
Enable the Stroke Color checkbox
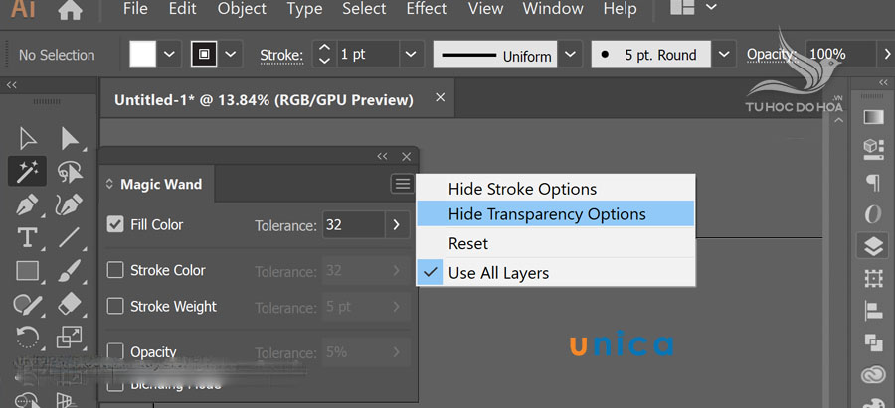coord(115,270)
